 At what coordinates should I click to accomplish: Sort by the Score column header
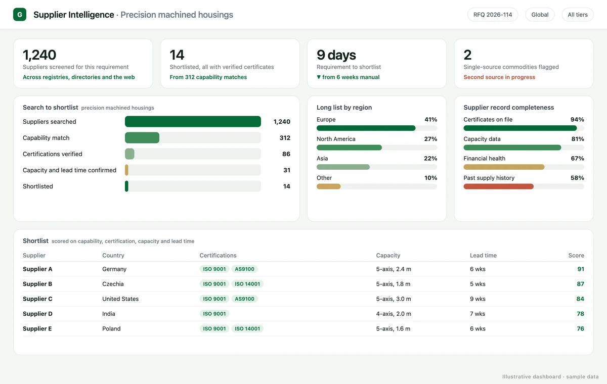pyautogui.click(x=576, y=256)
